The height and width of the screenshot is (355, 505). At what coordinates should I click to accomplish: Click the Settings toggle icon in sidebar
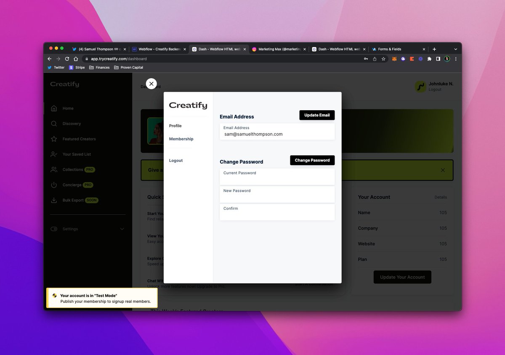[x=54, y=229]
